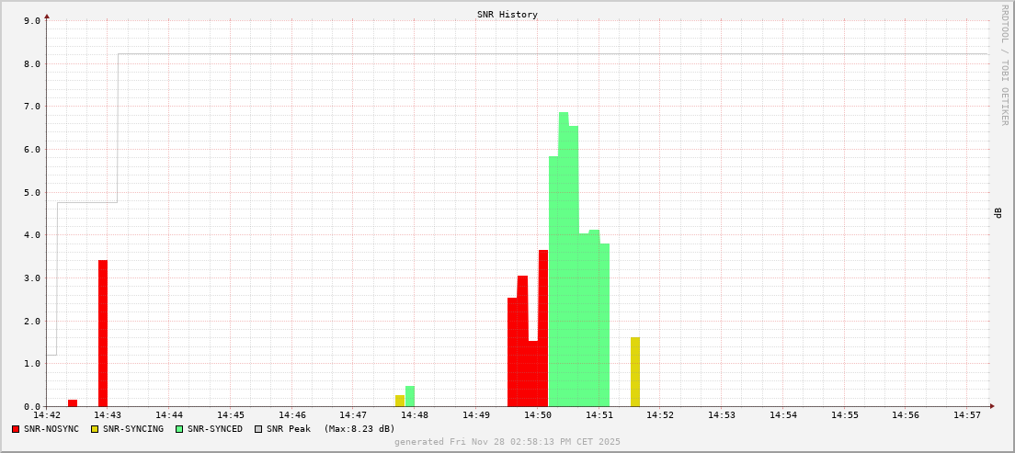
Task: Click the dB unit label on right
Action: (998, 212)
